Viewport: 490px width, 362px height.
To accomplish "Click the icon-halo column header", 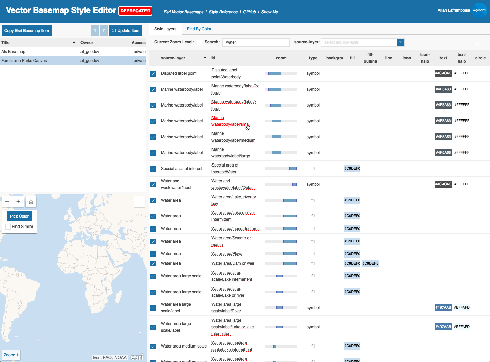I will 425,58.
